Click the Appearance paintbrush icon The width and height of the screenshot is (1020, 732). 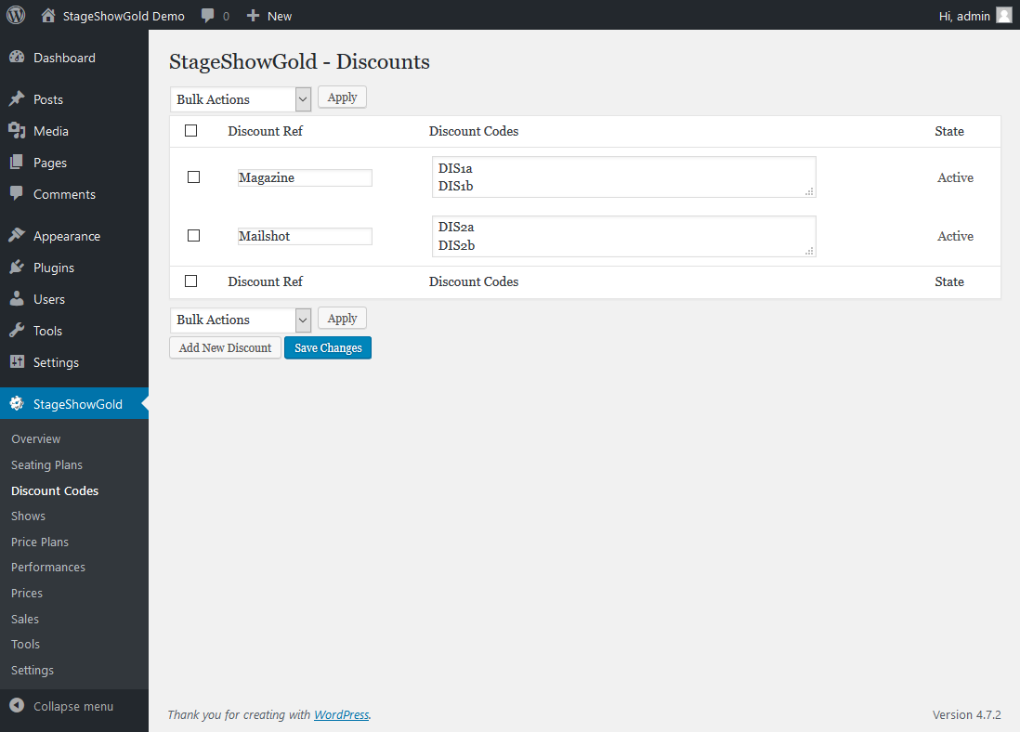(17, 236)
